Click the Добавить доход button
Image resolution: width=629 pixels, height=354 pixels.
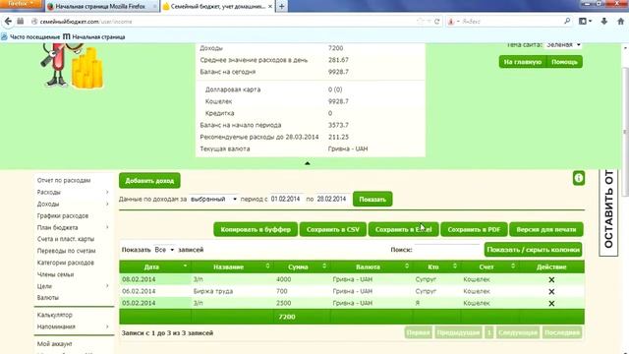pos(149,181)
